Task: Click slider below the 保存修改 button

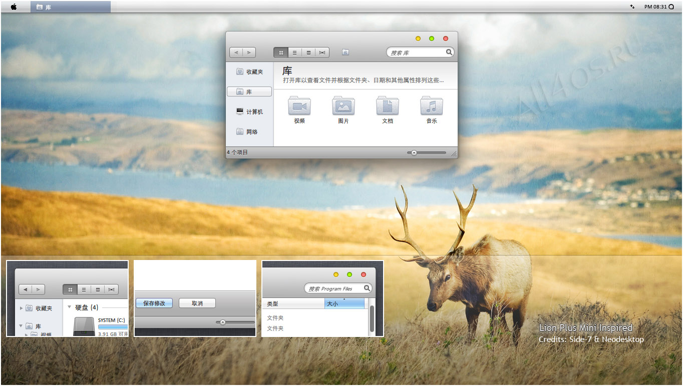Action: pos(235,322)
